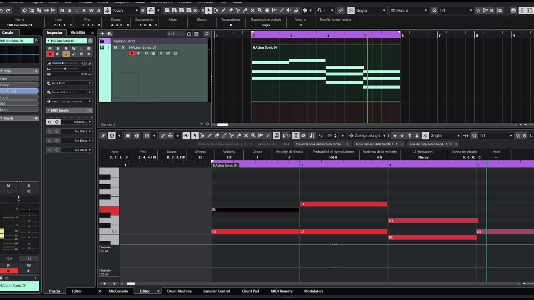Select the Sat strip module
This screenshot has width=534, height=300.
pyautogui.click(x=19, y=103)
